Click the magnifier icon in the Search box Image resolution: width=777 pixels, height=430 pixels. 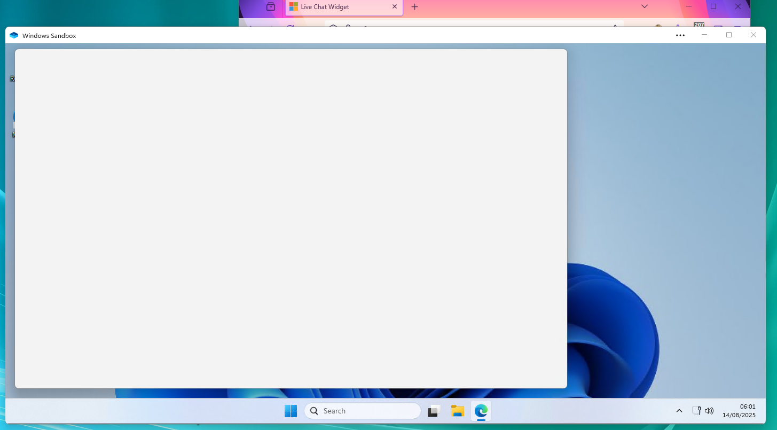click(x=314, y=411)
